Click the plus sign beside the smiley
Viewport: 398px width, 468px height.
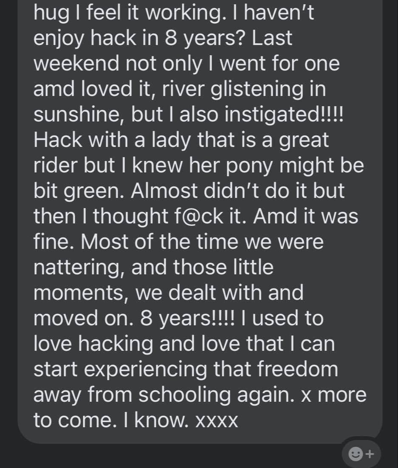370,454
